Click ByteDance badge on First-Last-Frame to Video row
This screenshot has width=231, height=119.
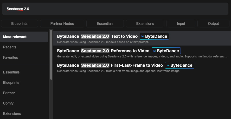tap(179, 65)
